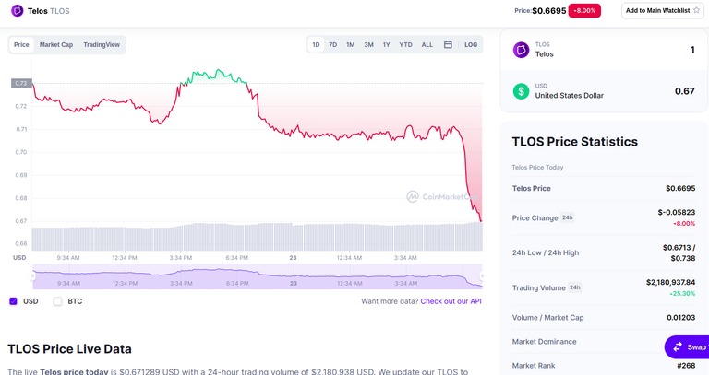Image resolution: width=709 pixels, height=375 pixels.
Task: Click the 24h label beside Price Change
Action: click(567, 217)
